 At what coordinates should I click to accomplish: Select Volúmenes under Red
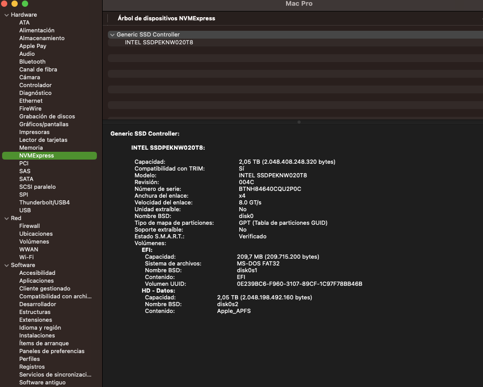pyautogui.click(x=34, y=241)
